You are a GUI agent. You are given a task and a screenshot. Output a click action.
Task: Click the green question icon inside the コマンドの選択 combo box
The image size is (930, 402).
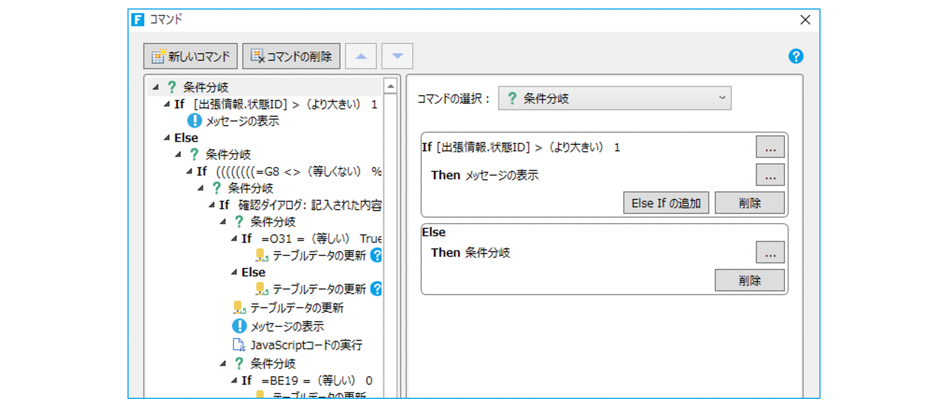[x=512, y=98]
